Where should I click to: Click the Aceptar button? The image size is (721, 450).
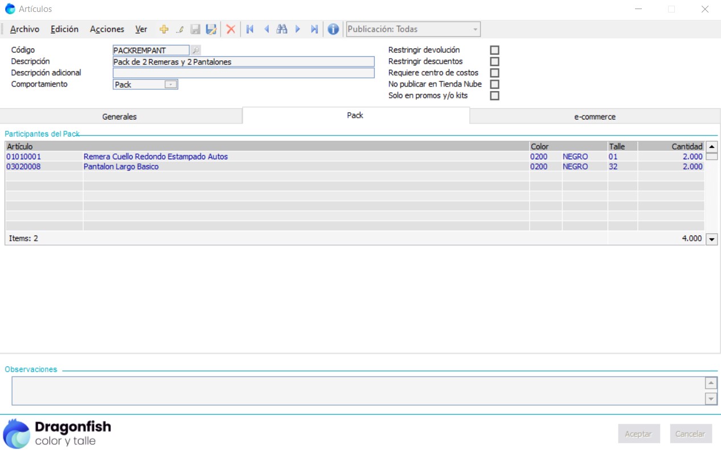click(638, 434)
